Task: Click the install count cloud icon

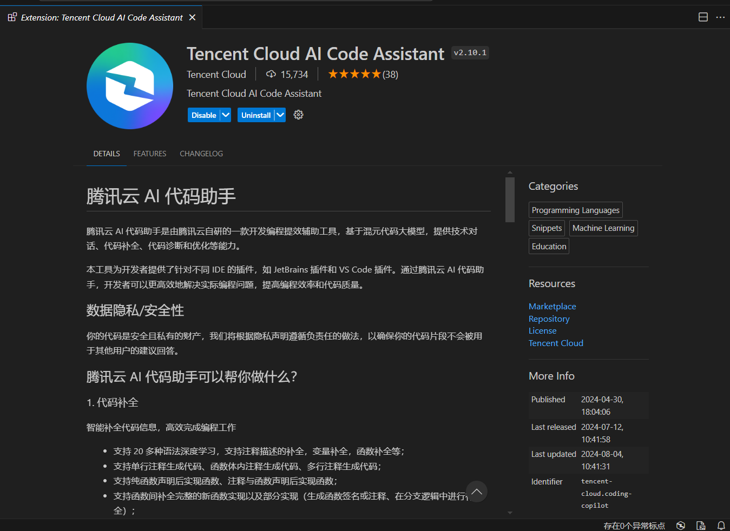Action: point(271,74)
